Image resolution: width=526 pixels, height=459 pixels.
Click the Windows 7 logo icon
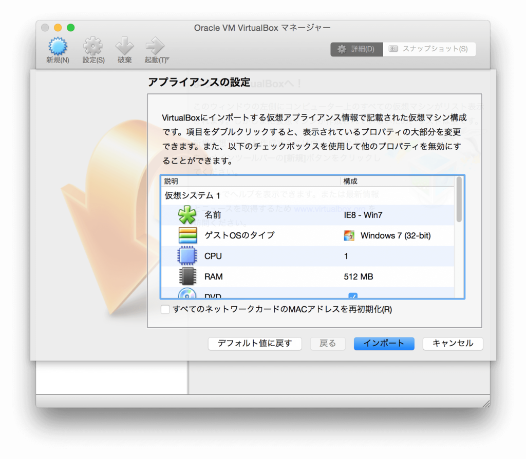349,235
